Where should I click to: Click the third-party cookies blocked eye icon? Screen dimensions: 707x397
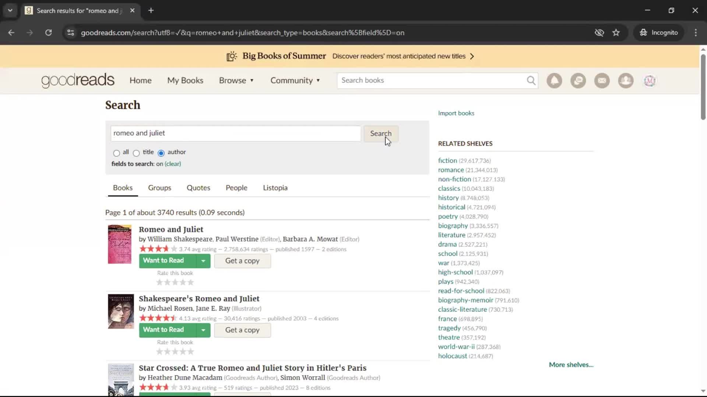(x=599, y=32)
